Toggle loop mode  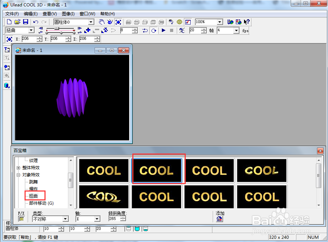click(154, 31)
